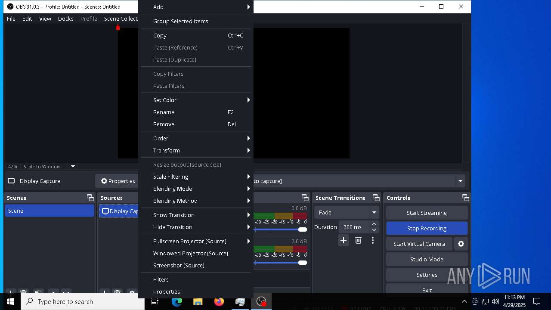Choose Windowed Projector (Source)
The width and height of the screenshot is (551, 310).
pyautogui.click(x=196, y=253)
